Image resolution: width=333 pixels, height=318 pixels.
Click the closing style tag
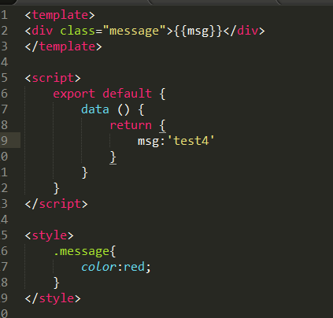pyautogui.click(x=53, y=298)
